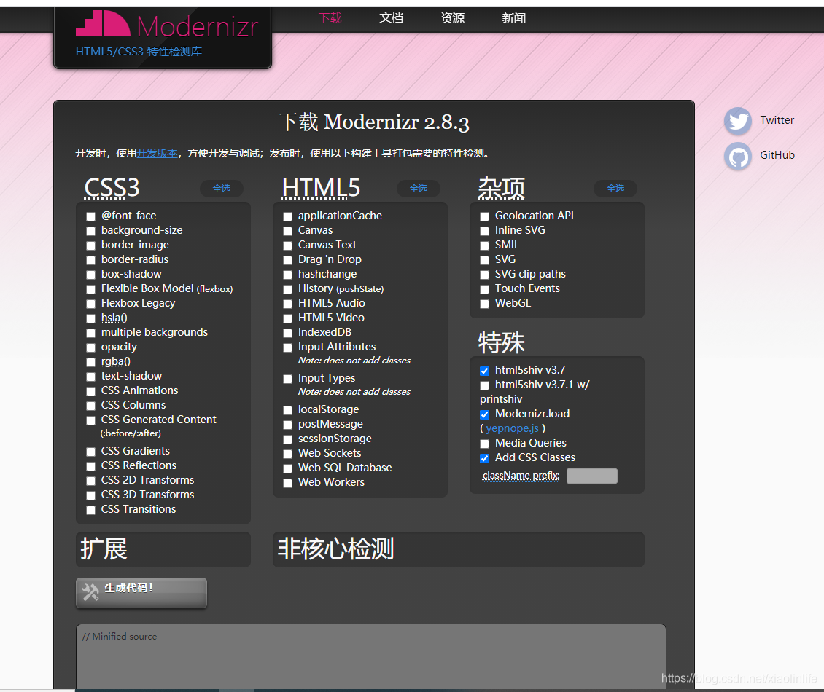The width and height of the screenshot is (824, 692).
Task: Check CSS 2D Transforms
Action: point(91,481)
